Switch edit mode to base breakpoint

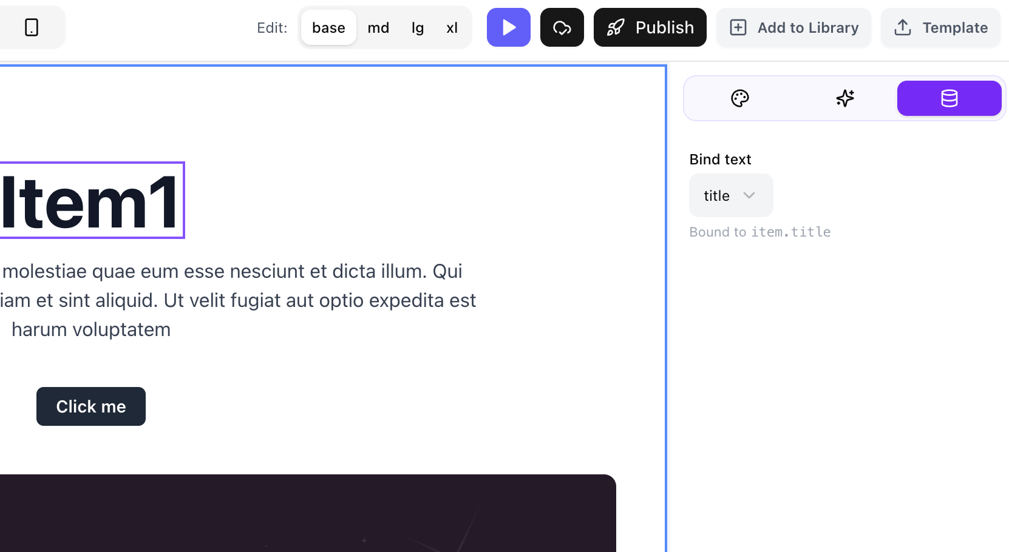pos(328,27)
